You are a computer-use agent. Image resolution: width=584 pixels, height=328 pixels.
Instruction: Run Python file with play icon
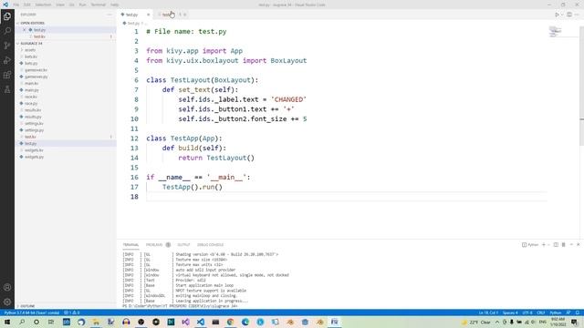tap(557, 15)
